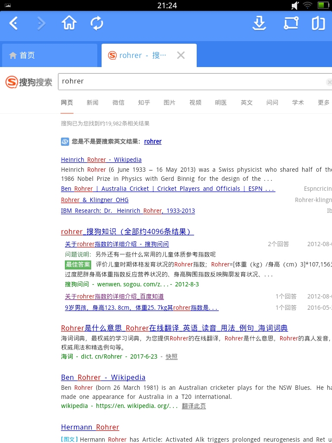The width and height of the screenshot is (332, 443).
Task: Open Ben Rohrer - Wikipedia result
Action: (103, 377)
